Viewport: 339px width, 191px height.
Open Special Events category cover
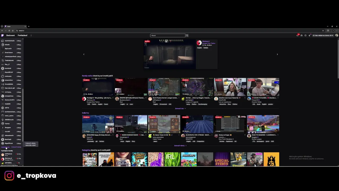(222, 159)
